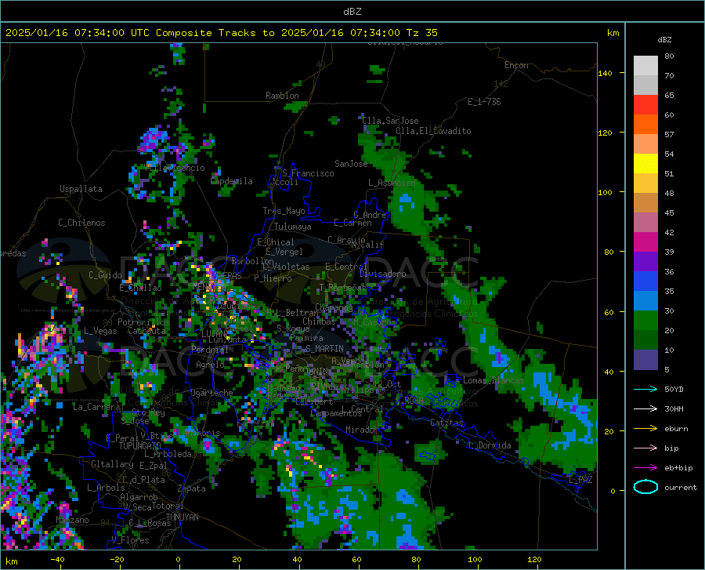
Task: Click the 'Capdevila' place label
Action: pyautogui.click(x=232, y=181)
